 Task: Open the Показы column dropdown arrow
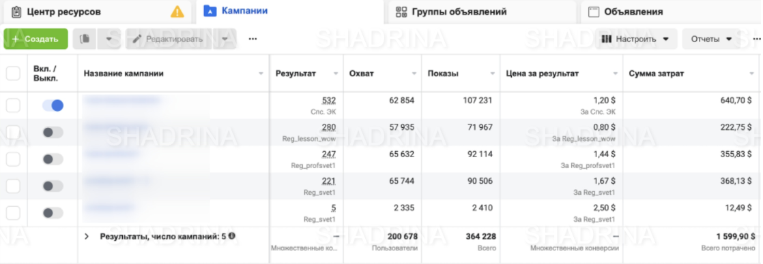[x=493, y=73]
